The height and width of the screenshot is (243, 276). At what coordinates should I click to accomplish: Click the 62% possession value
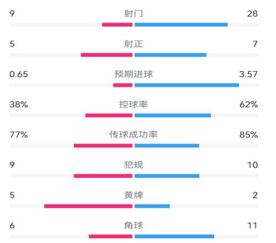coord(248,104)
